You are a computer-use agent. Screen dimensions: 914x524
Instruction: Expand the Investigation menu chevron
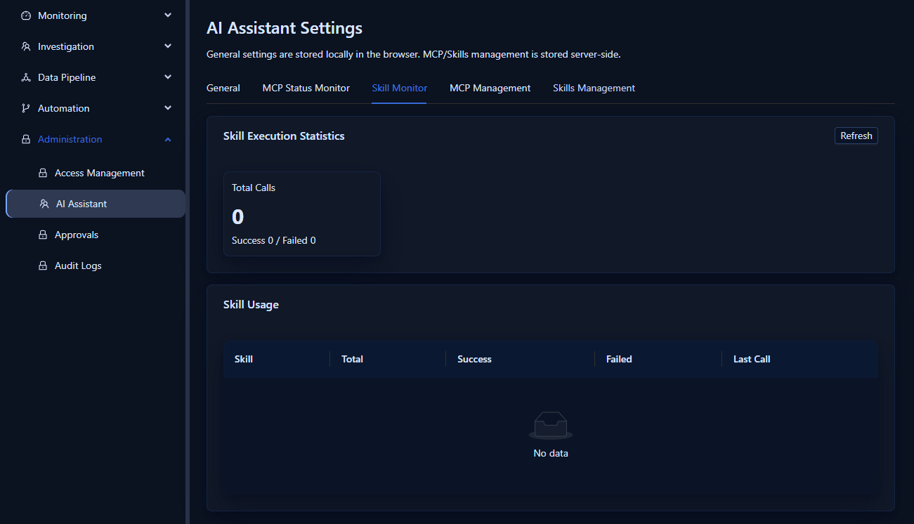point(168,46)
